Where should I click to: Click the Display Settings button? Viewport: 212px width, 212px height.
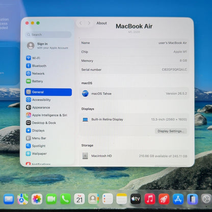171,131
